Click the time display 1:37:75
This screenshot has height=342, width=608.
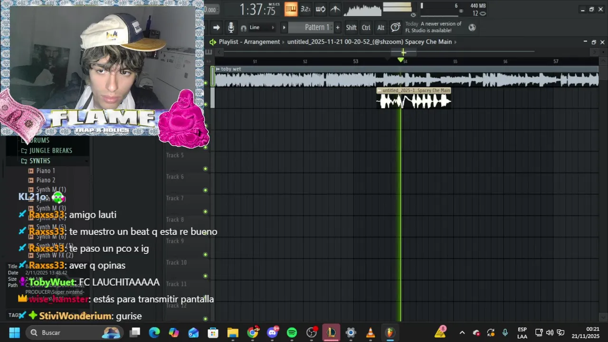coord(257,9)
